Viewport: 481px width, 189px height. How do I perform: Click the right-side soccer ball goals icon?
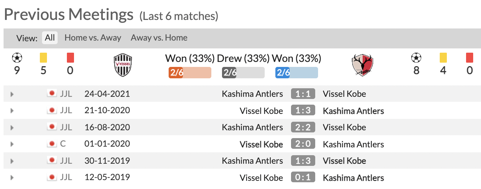(x=416, y=58)
